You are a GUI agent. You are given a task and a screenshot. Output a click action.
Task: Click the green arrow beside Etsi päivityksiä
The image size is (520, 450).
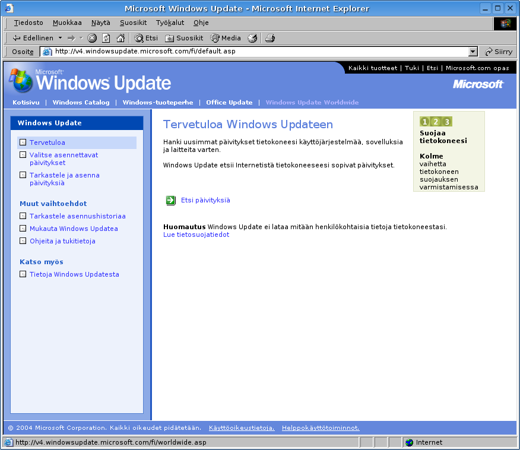[171, 201]
